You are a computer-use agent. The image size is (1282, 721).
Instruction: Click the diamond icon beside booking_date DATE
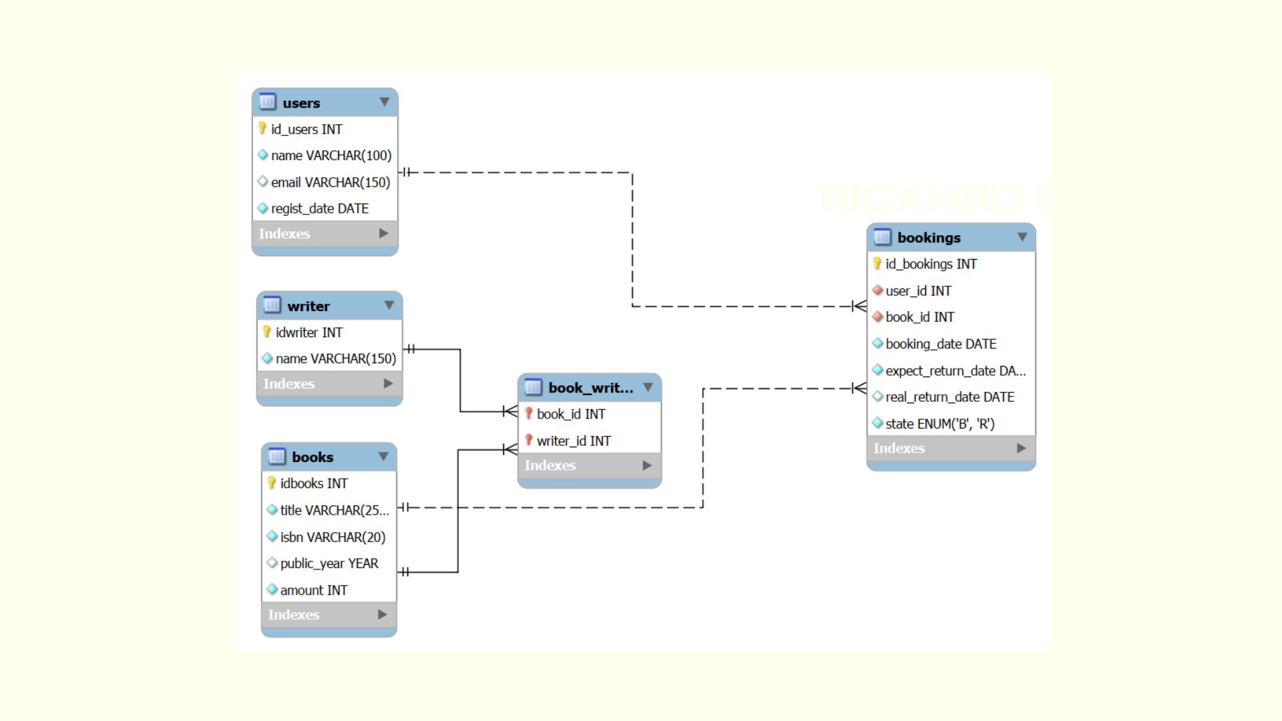[x=877, y=343]
